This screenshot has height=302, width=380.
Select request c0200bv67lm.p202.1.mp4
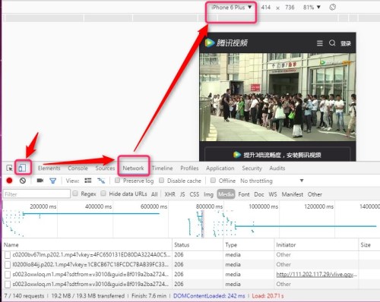[x=91, y=254]
